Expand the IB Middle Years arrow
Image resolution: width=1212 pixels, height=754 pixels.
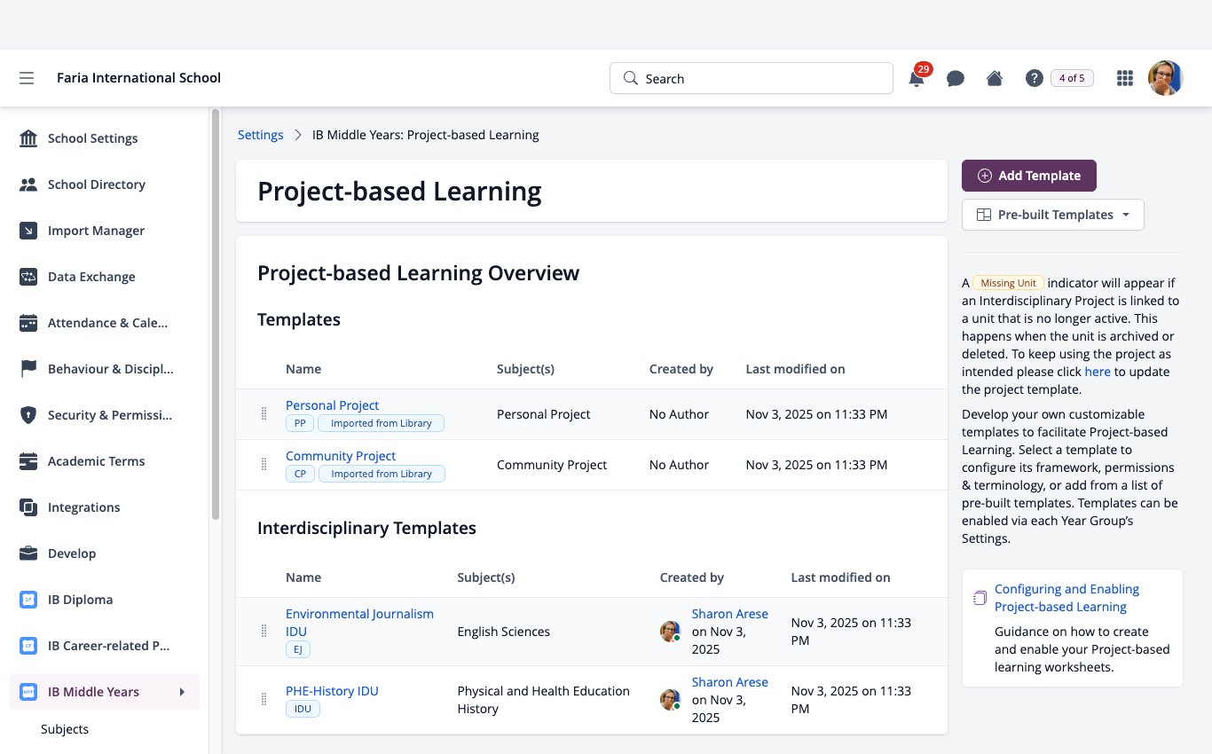[x=182, y=692]
